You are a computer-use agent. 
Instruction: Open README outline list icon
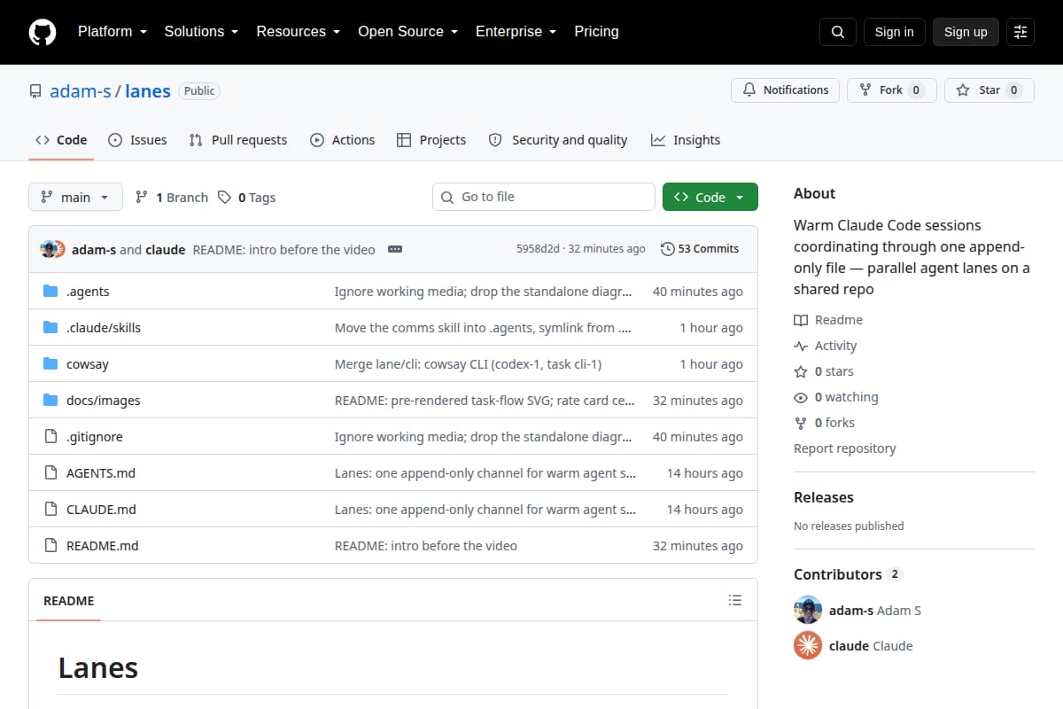click(735, 600)
